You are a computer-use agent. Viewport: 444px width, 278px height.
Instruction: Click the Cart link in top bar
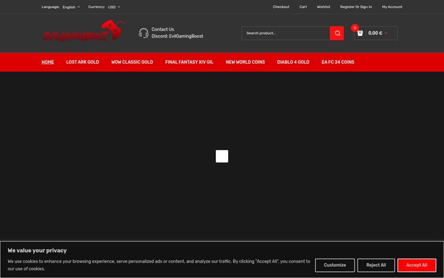point(303,7)
